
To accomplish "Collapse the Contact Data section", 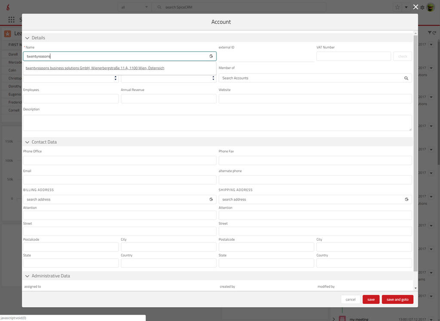I will [27, 142].
